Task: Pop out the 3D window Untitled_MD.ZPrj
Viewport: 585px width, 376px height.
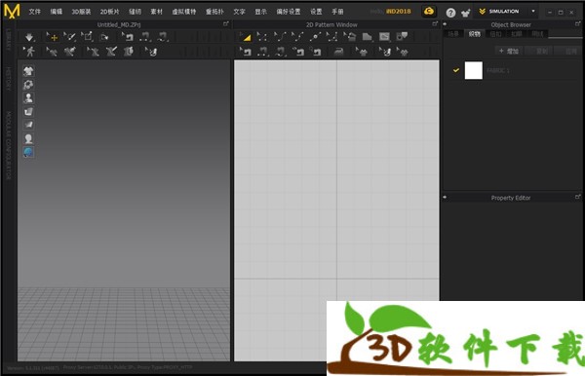Action: [226, 23]
